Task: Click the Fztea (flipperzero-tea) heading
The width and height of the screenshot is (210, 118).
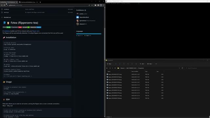Action: point(24,23)
